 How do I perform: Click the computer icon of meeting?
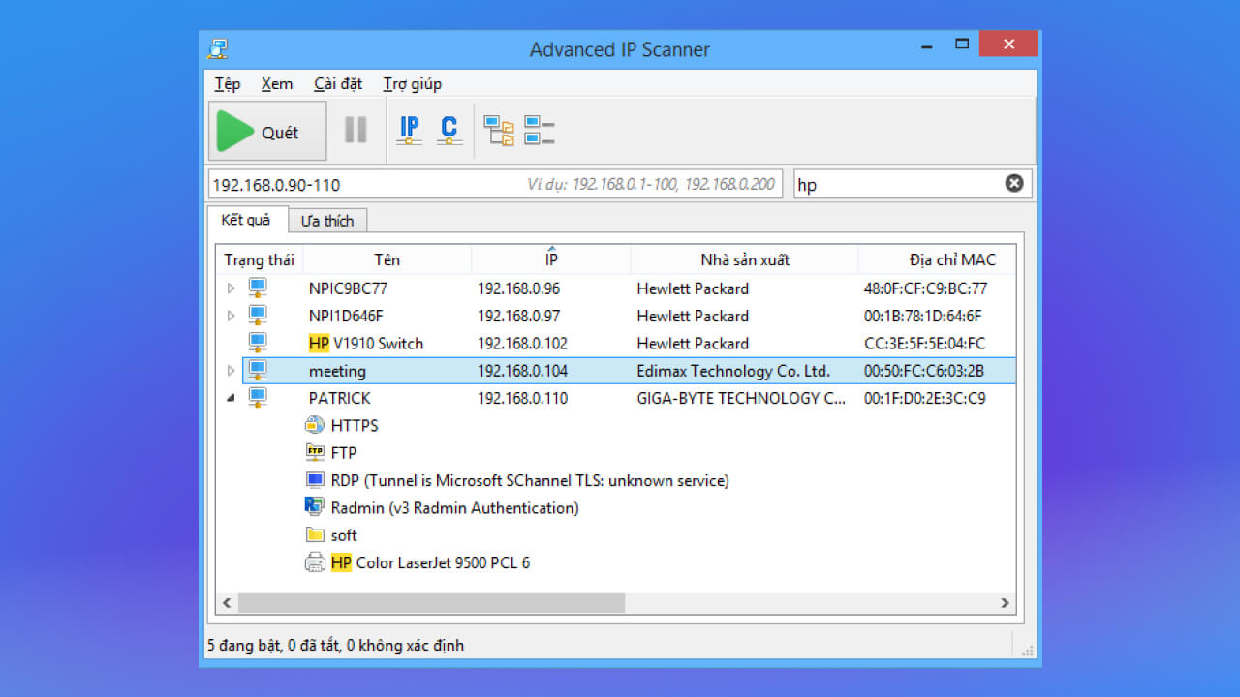pos(258,370)
